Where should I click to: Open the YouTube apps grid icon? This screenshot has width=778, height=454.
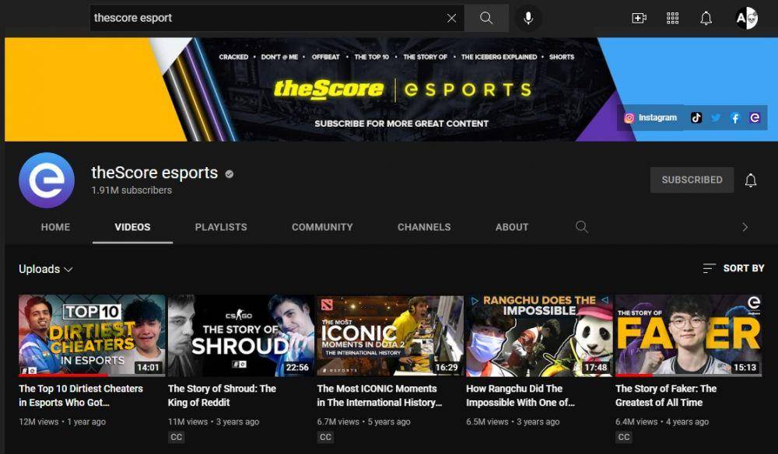672,19
